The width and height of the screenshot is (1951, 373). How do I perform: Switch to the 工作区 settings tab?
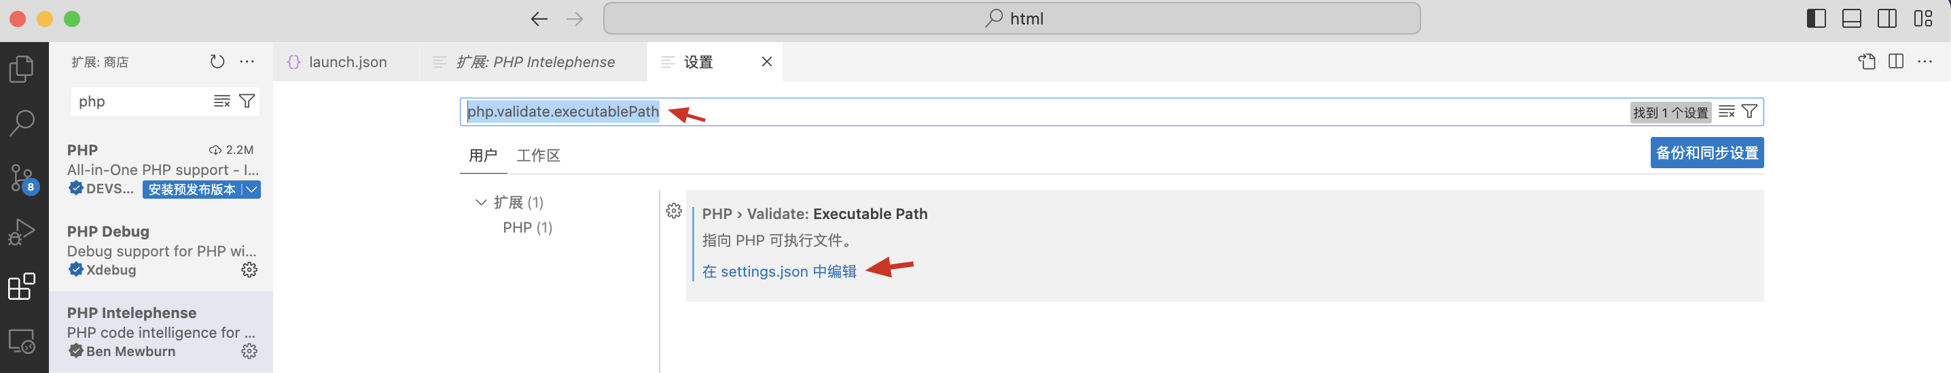[538, 156]
